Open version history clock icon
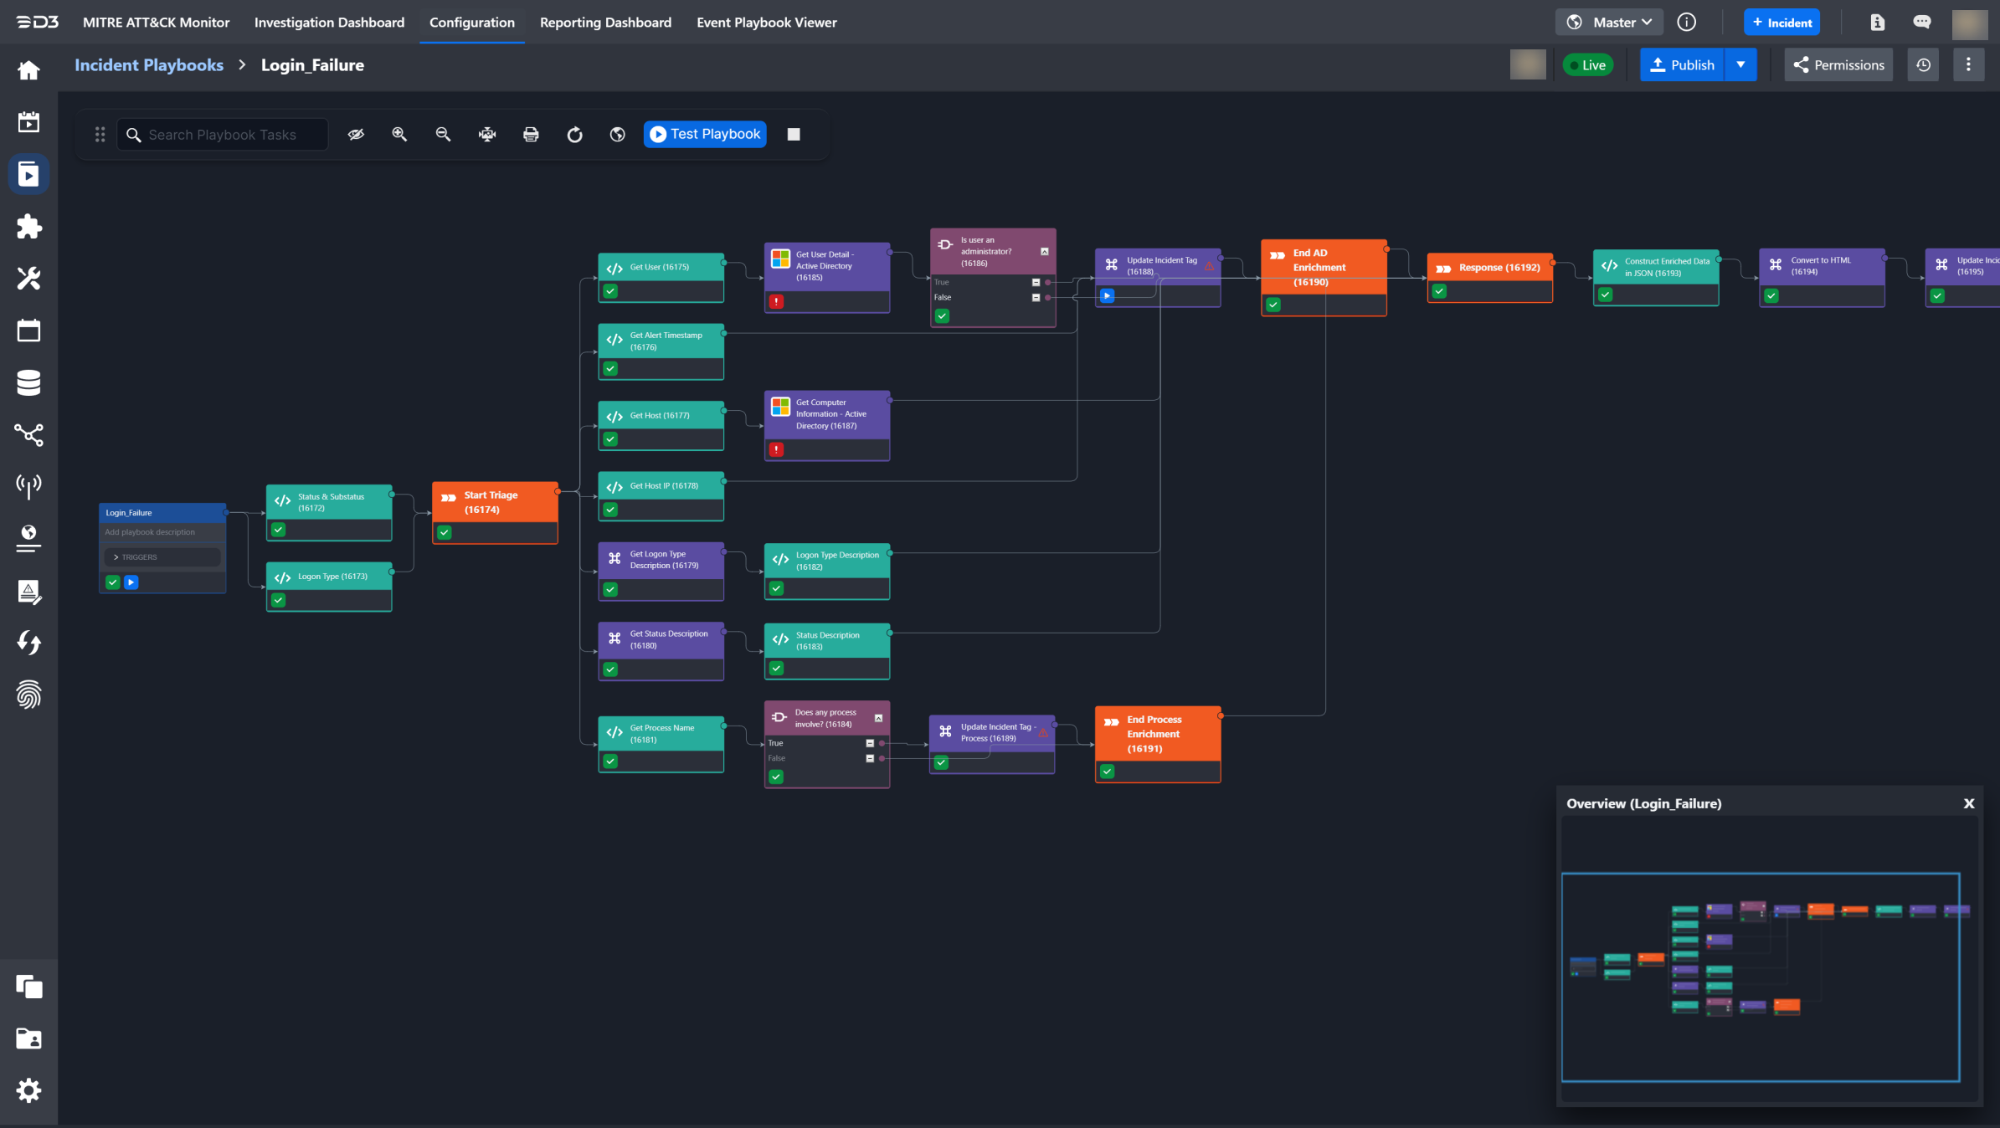The width and height of the screenshot is (2000, 1128). [1924, 65]
